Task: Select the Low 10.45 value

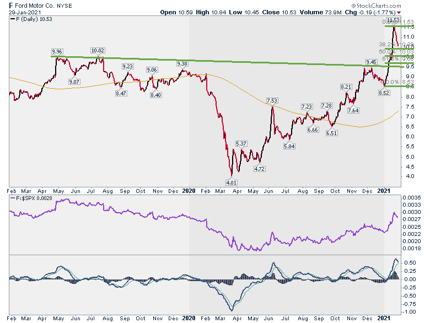Action: 244,12
